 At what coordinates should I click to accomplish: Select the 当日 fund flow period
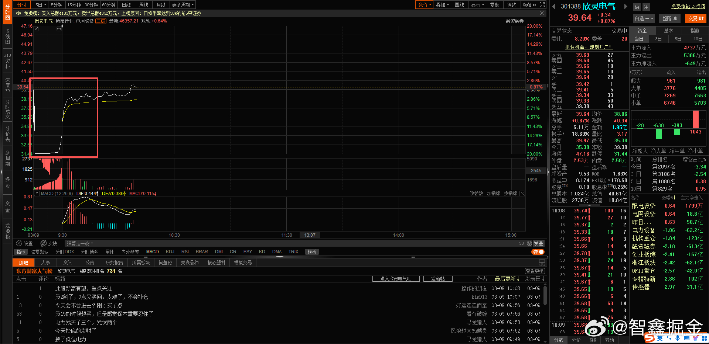click(x=639, y=39)
